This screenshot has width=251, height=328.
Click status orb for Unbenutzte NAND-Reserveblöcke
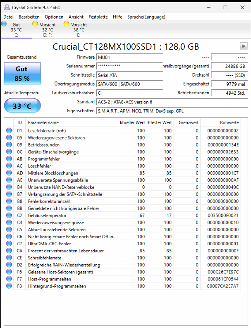tap(9, 187)
